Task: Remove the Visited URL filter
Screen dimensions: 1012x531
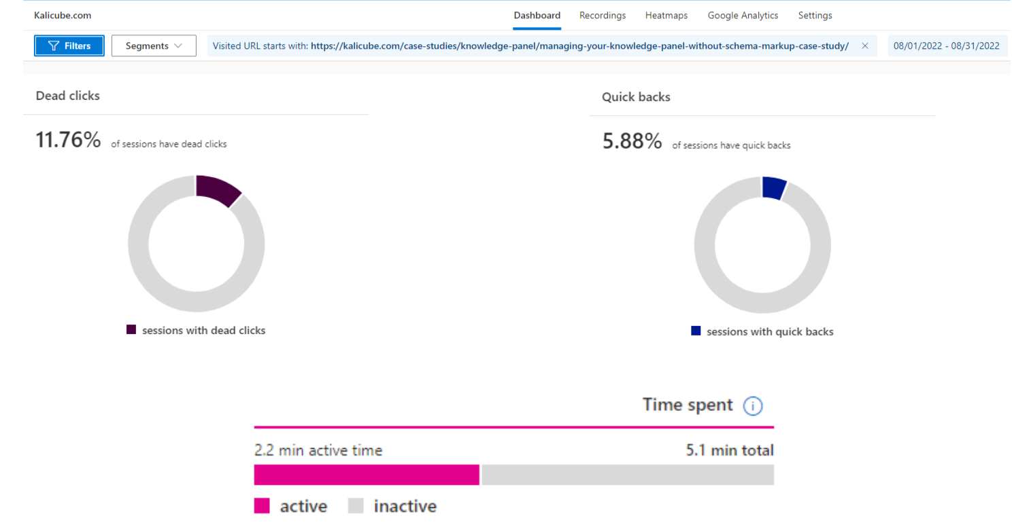Action: (x=864, y=46)
